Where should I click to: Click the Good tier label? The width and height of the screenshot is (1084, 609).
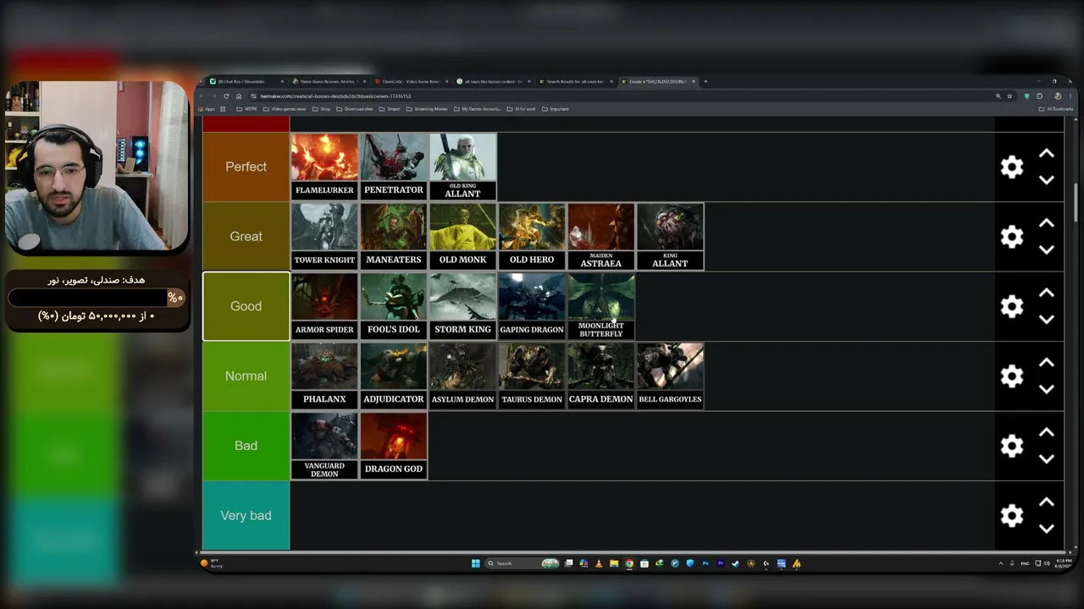(x=246, y=306)
